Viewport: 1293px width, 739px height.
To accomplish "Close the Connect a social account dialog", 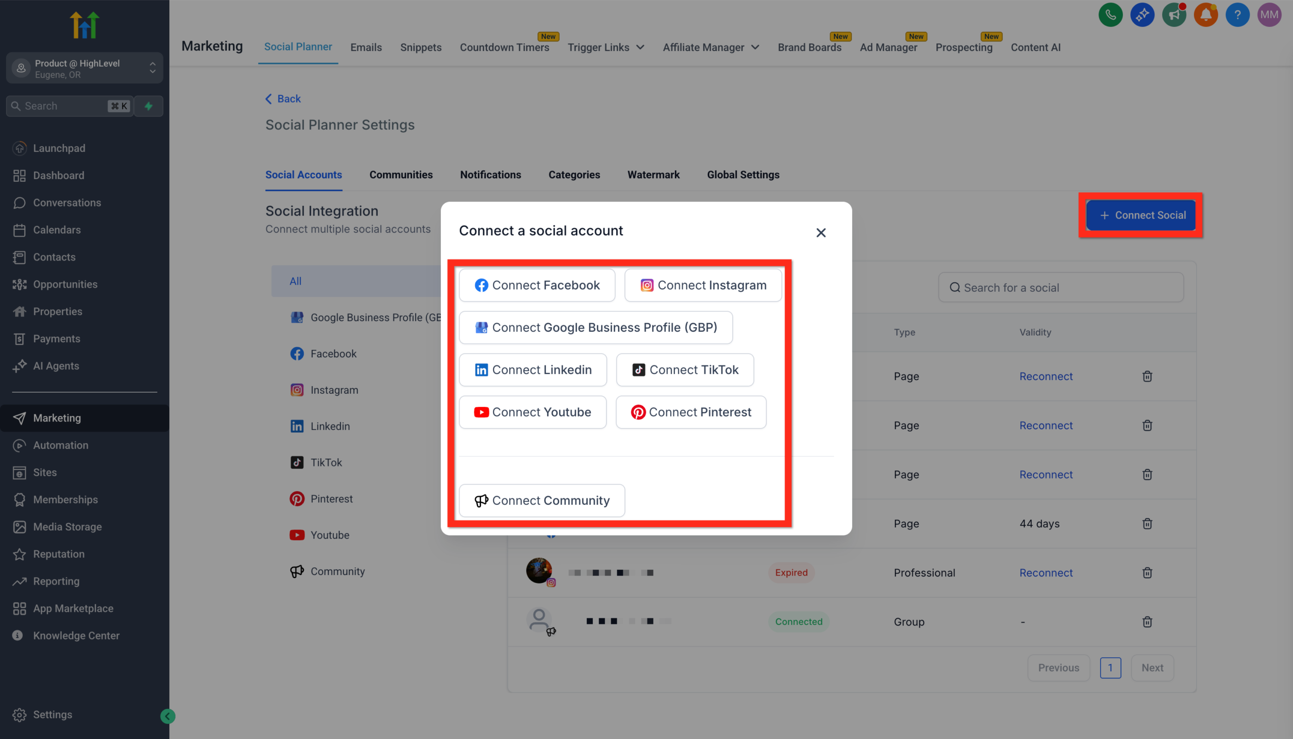I will (821, 233).
